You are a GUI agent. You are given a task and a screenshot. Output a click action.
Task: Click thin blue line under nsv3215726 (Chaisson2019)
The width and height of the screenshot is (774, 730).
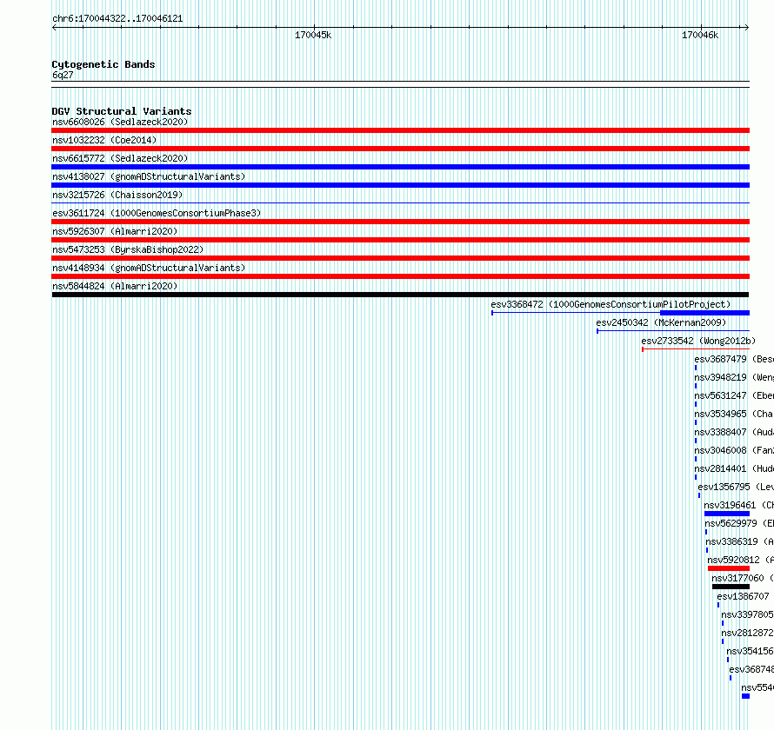tap(400, 202)
